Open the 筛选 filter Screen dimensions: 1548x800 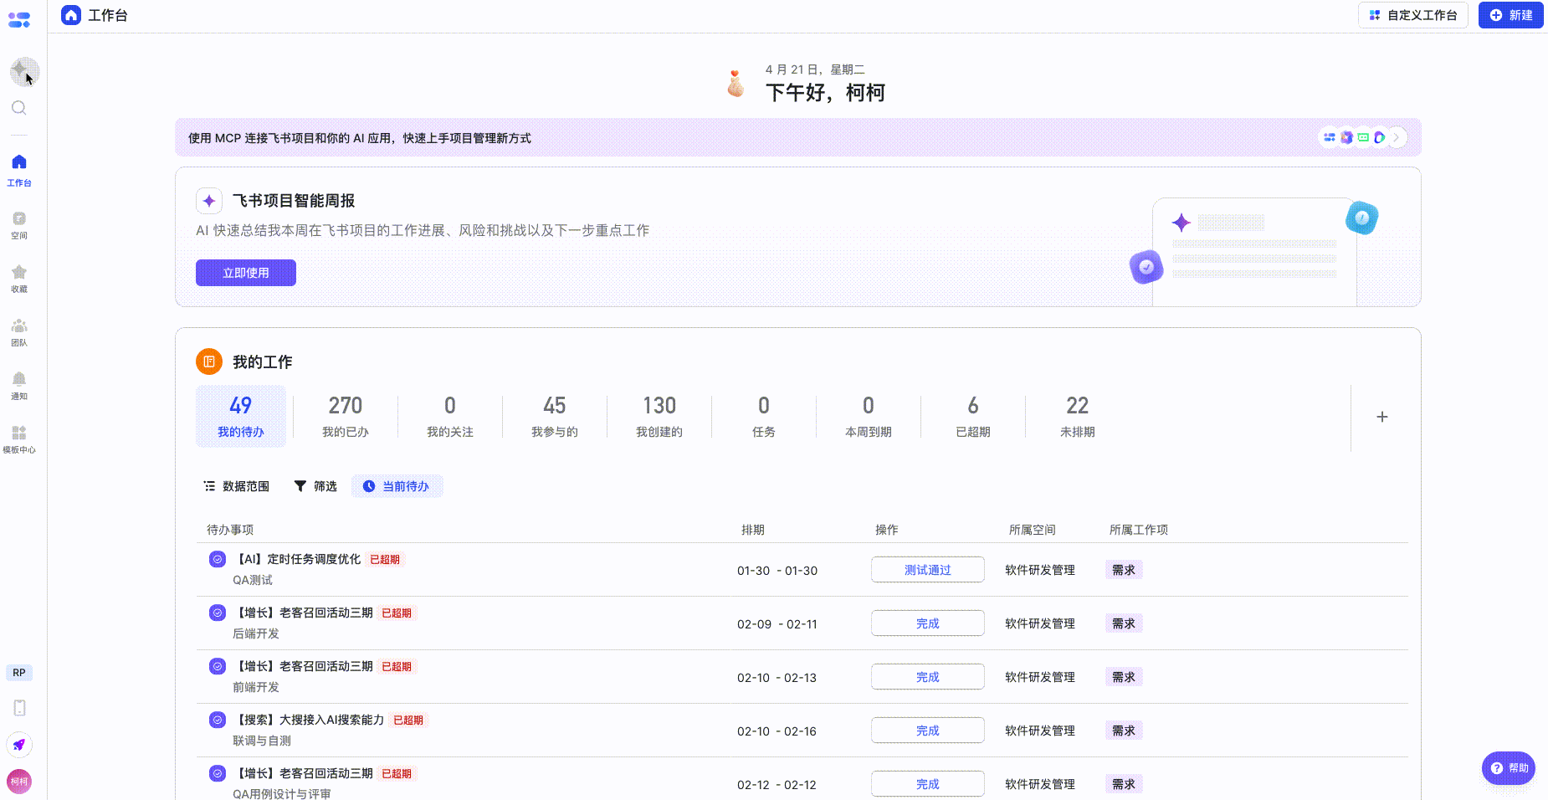coord(315,486)
